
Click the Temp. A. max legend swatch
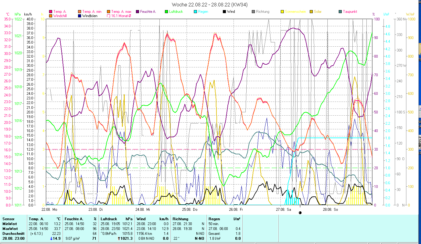click(109, 12)
